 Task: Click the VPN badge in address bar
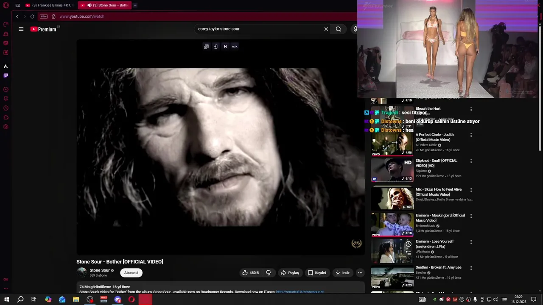pos(44,17)
